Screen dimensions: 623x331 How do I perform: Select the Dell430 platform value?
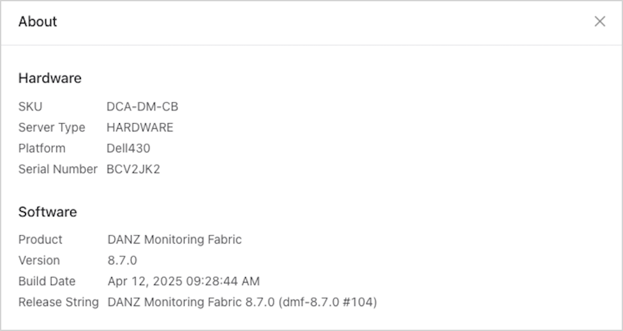click(128, 149)
